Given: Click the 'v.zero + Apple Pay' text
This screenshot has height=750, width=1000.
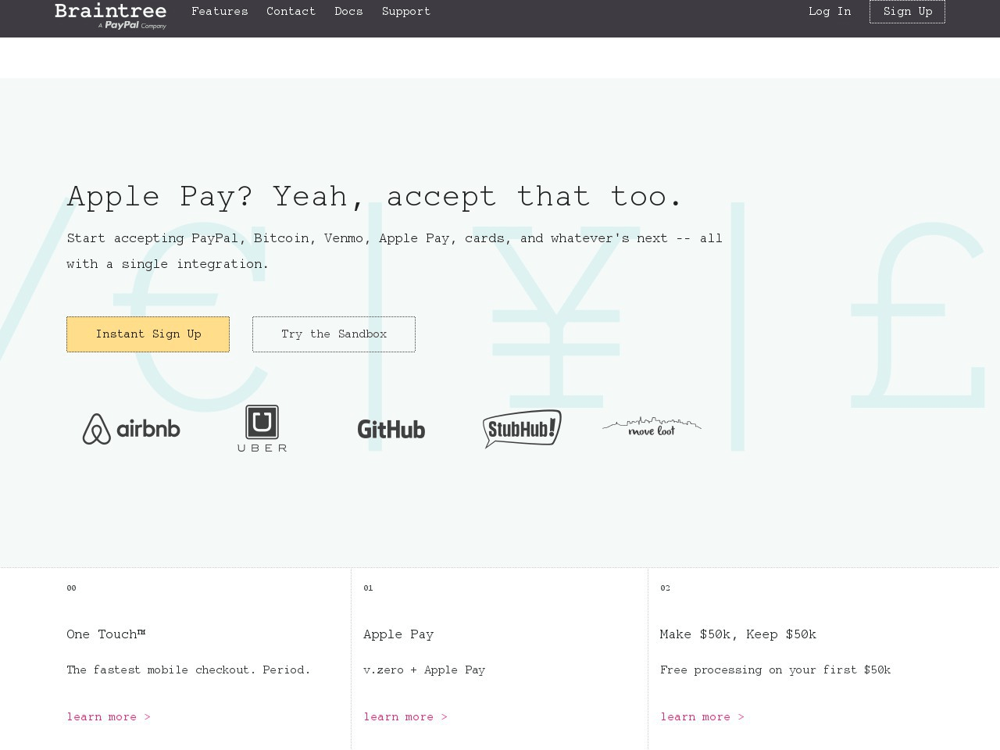Looking at the screenshot, I should 424,670.
